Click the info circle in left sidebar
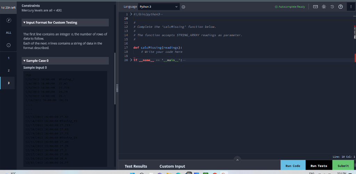The image size is (356, 174). [8, 45]
